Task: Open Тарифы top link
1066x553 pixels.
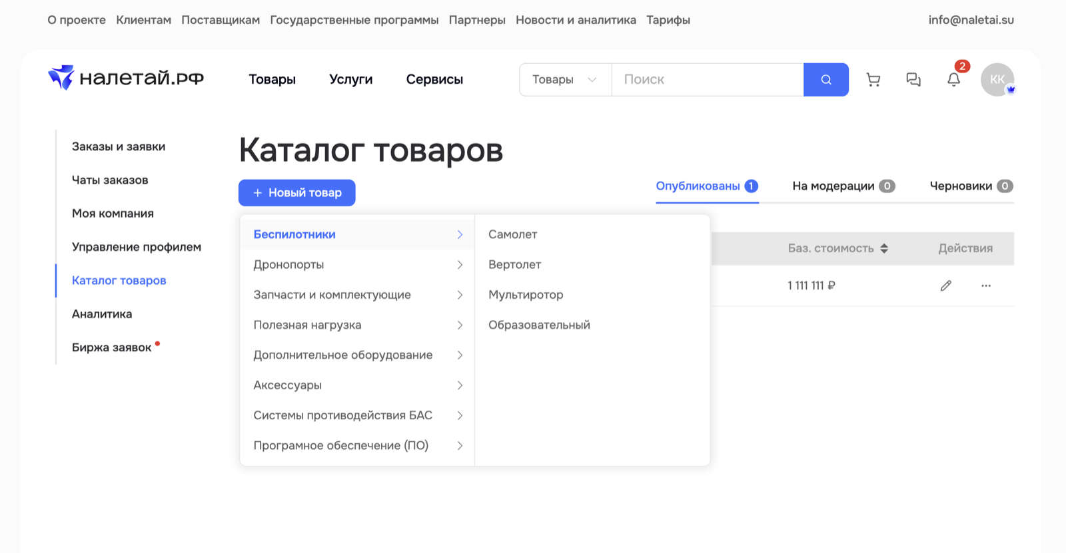Action: point(668,20)
